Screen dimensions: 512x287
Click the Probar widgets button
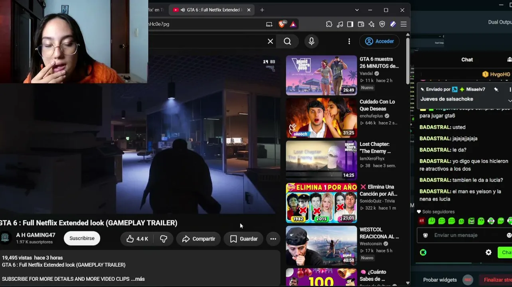[x=440, y=280]
